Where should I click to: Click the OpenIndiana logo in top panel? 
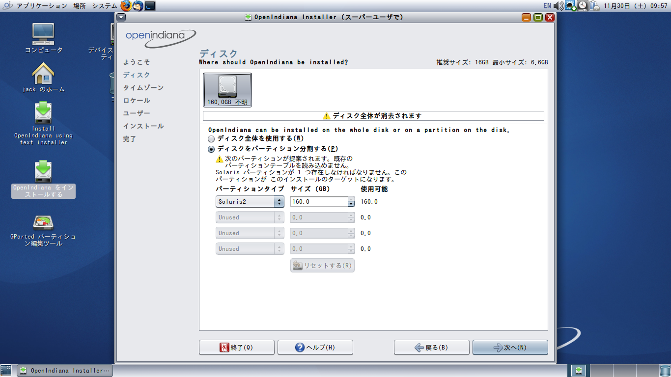click(x=7, y=6)
